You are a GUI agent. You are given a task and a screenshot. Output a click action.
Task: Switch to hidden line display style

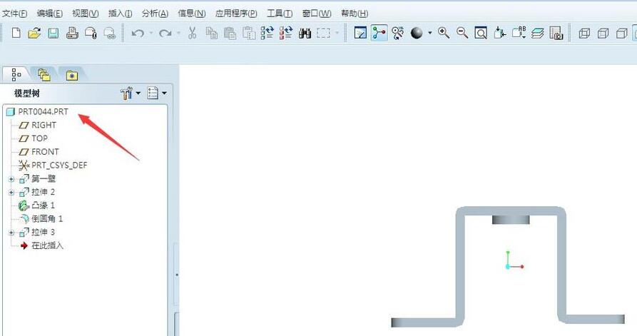click(x=603, y=34)
